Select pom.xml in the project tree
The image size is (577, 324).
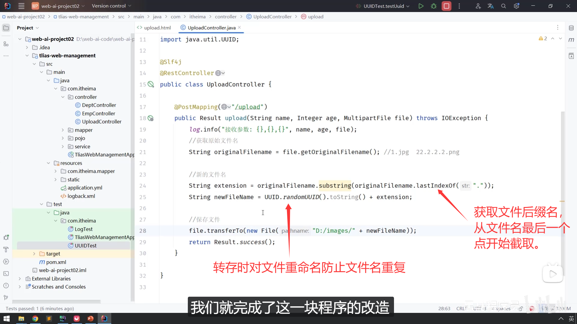point(56,262)
